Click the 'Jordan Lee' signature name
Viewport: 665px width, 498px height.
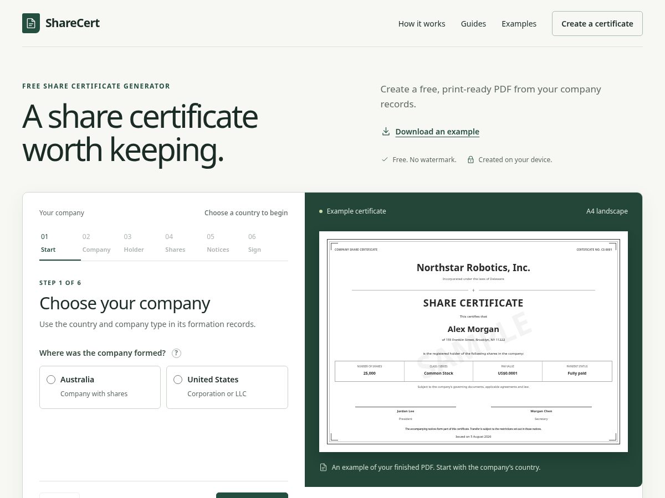pyautogui.click(x=406, y=411)
